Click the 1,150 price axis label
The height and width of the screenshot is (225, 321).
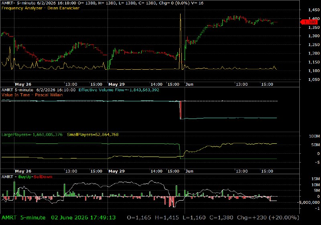(x=314, y=62)
